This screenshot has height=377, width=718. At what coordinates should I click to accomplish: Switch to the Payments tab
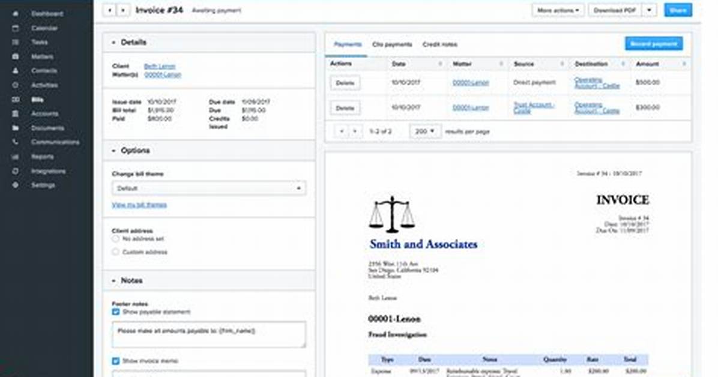pyautogui.click(x=348, y=44)
